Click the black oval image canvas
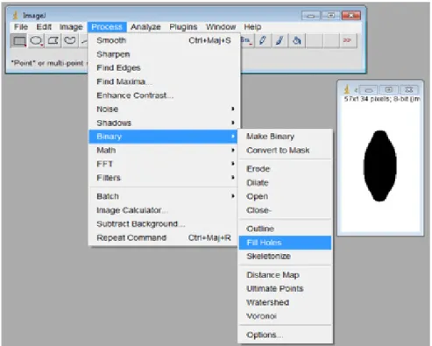 tap(380, 166)
